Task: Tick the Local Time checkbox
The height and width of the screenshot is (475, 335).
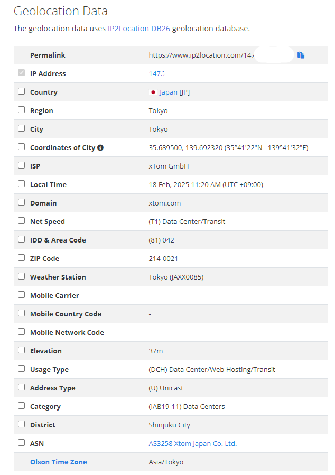Action: point(21,183)
